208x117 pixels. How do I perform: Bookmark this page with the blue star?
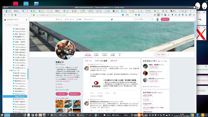click(x=139, y=15)
